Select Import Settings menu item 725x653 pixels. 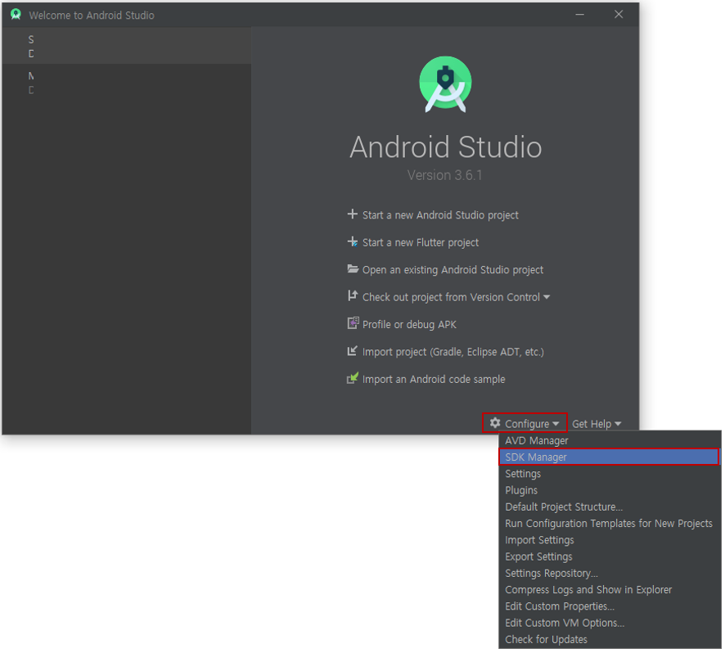(610, 541)
